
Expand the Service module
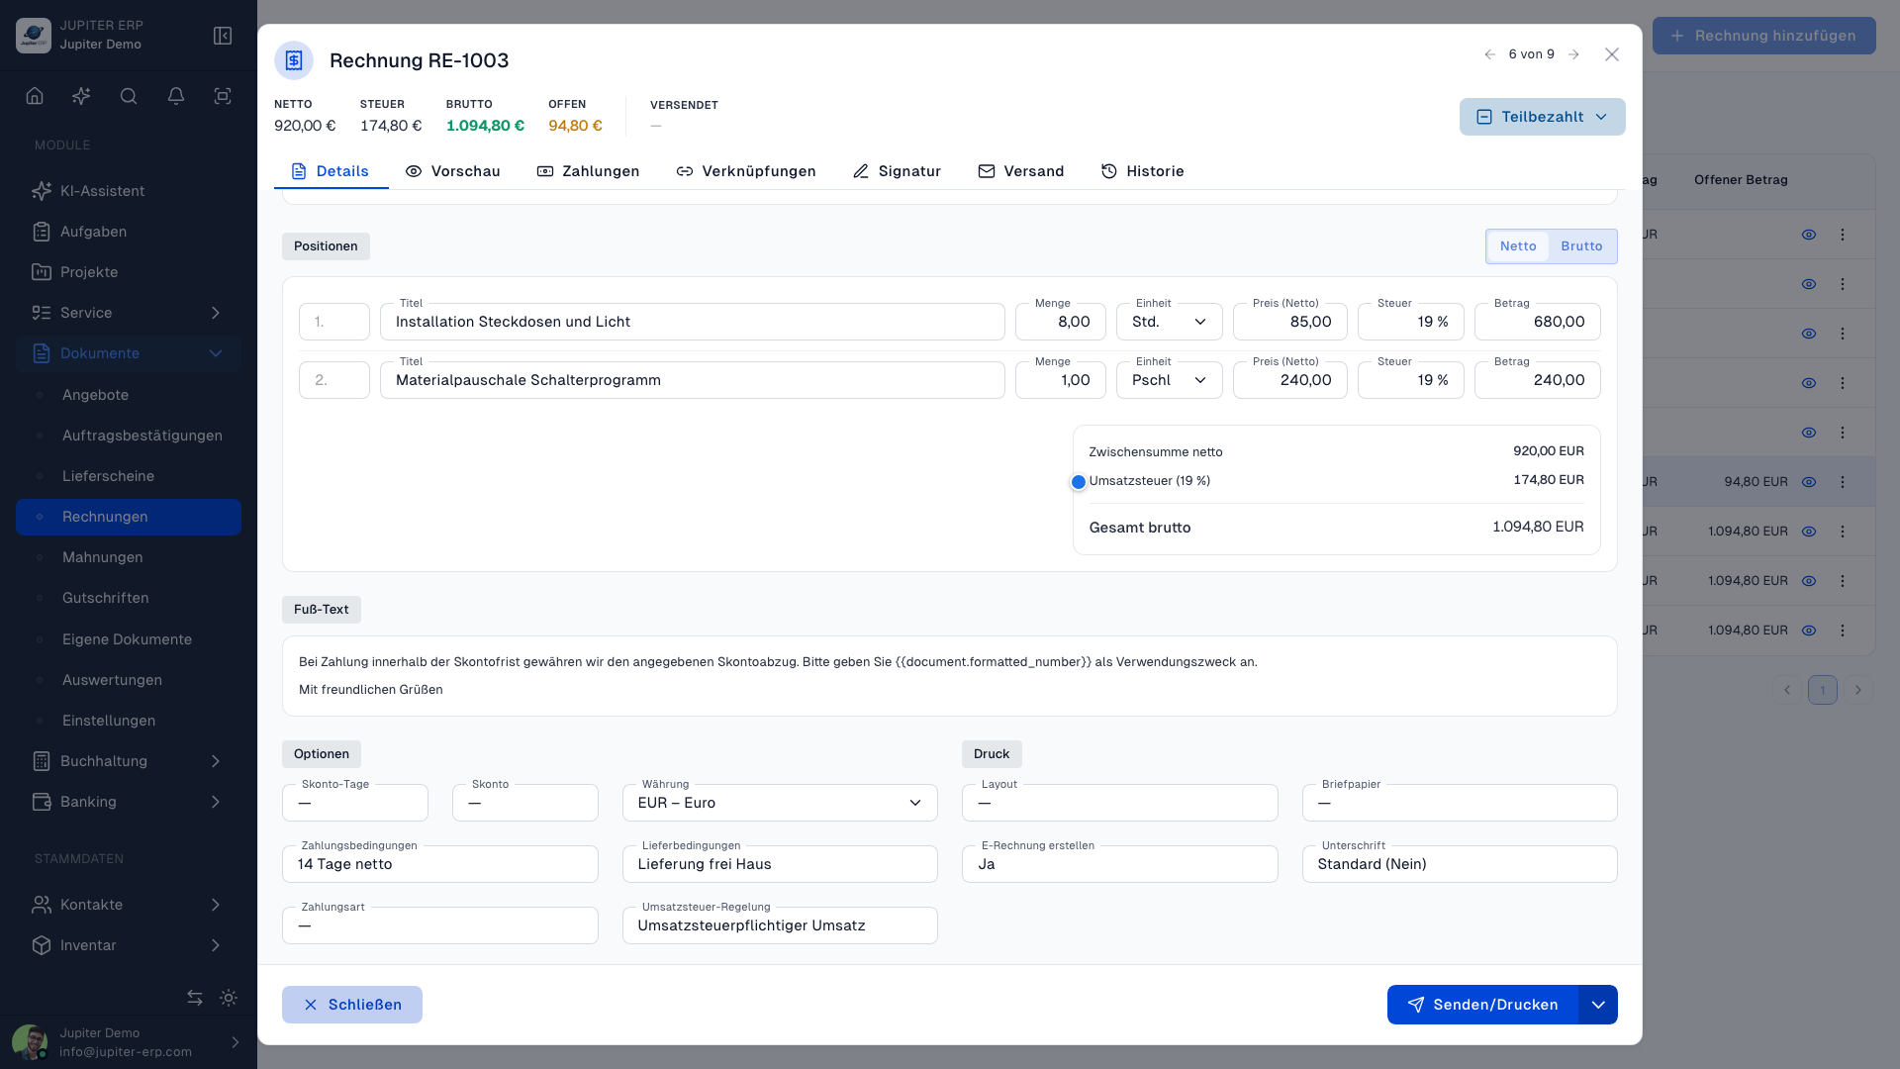129,313
